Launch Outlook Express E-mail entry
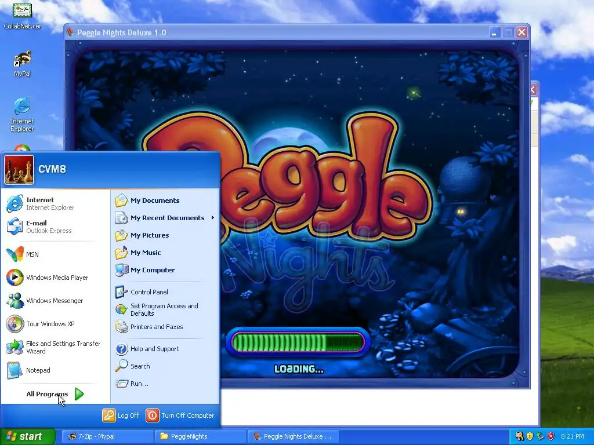This screenshot has width=594, height=445. 56,227
